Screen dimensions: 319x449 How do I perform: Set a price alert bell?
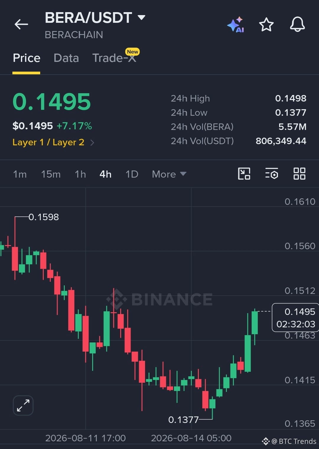pos(297,24)
